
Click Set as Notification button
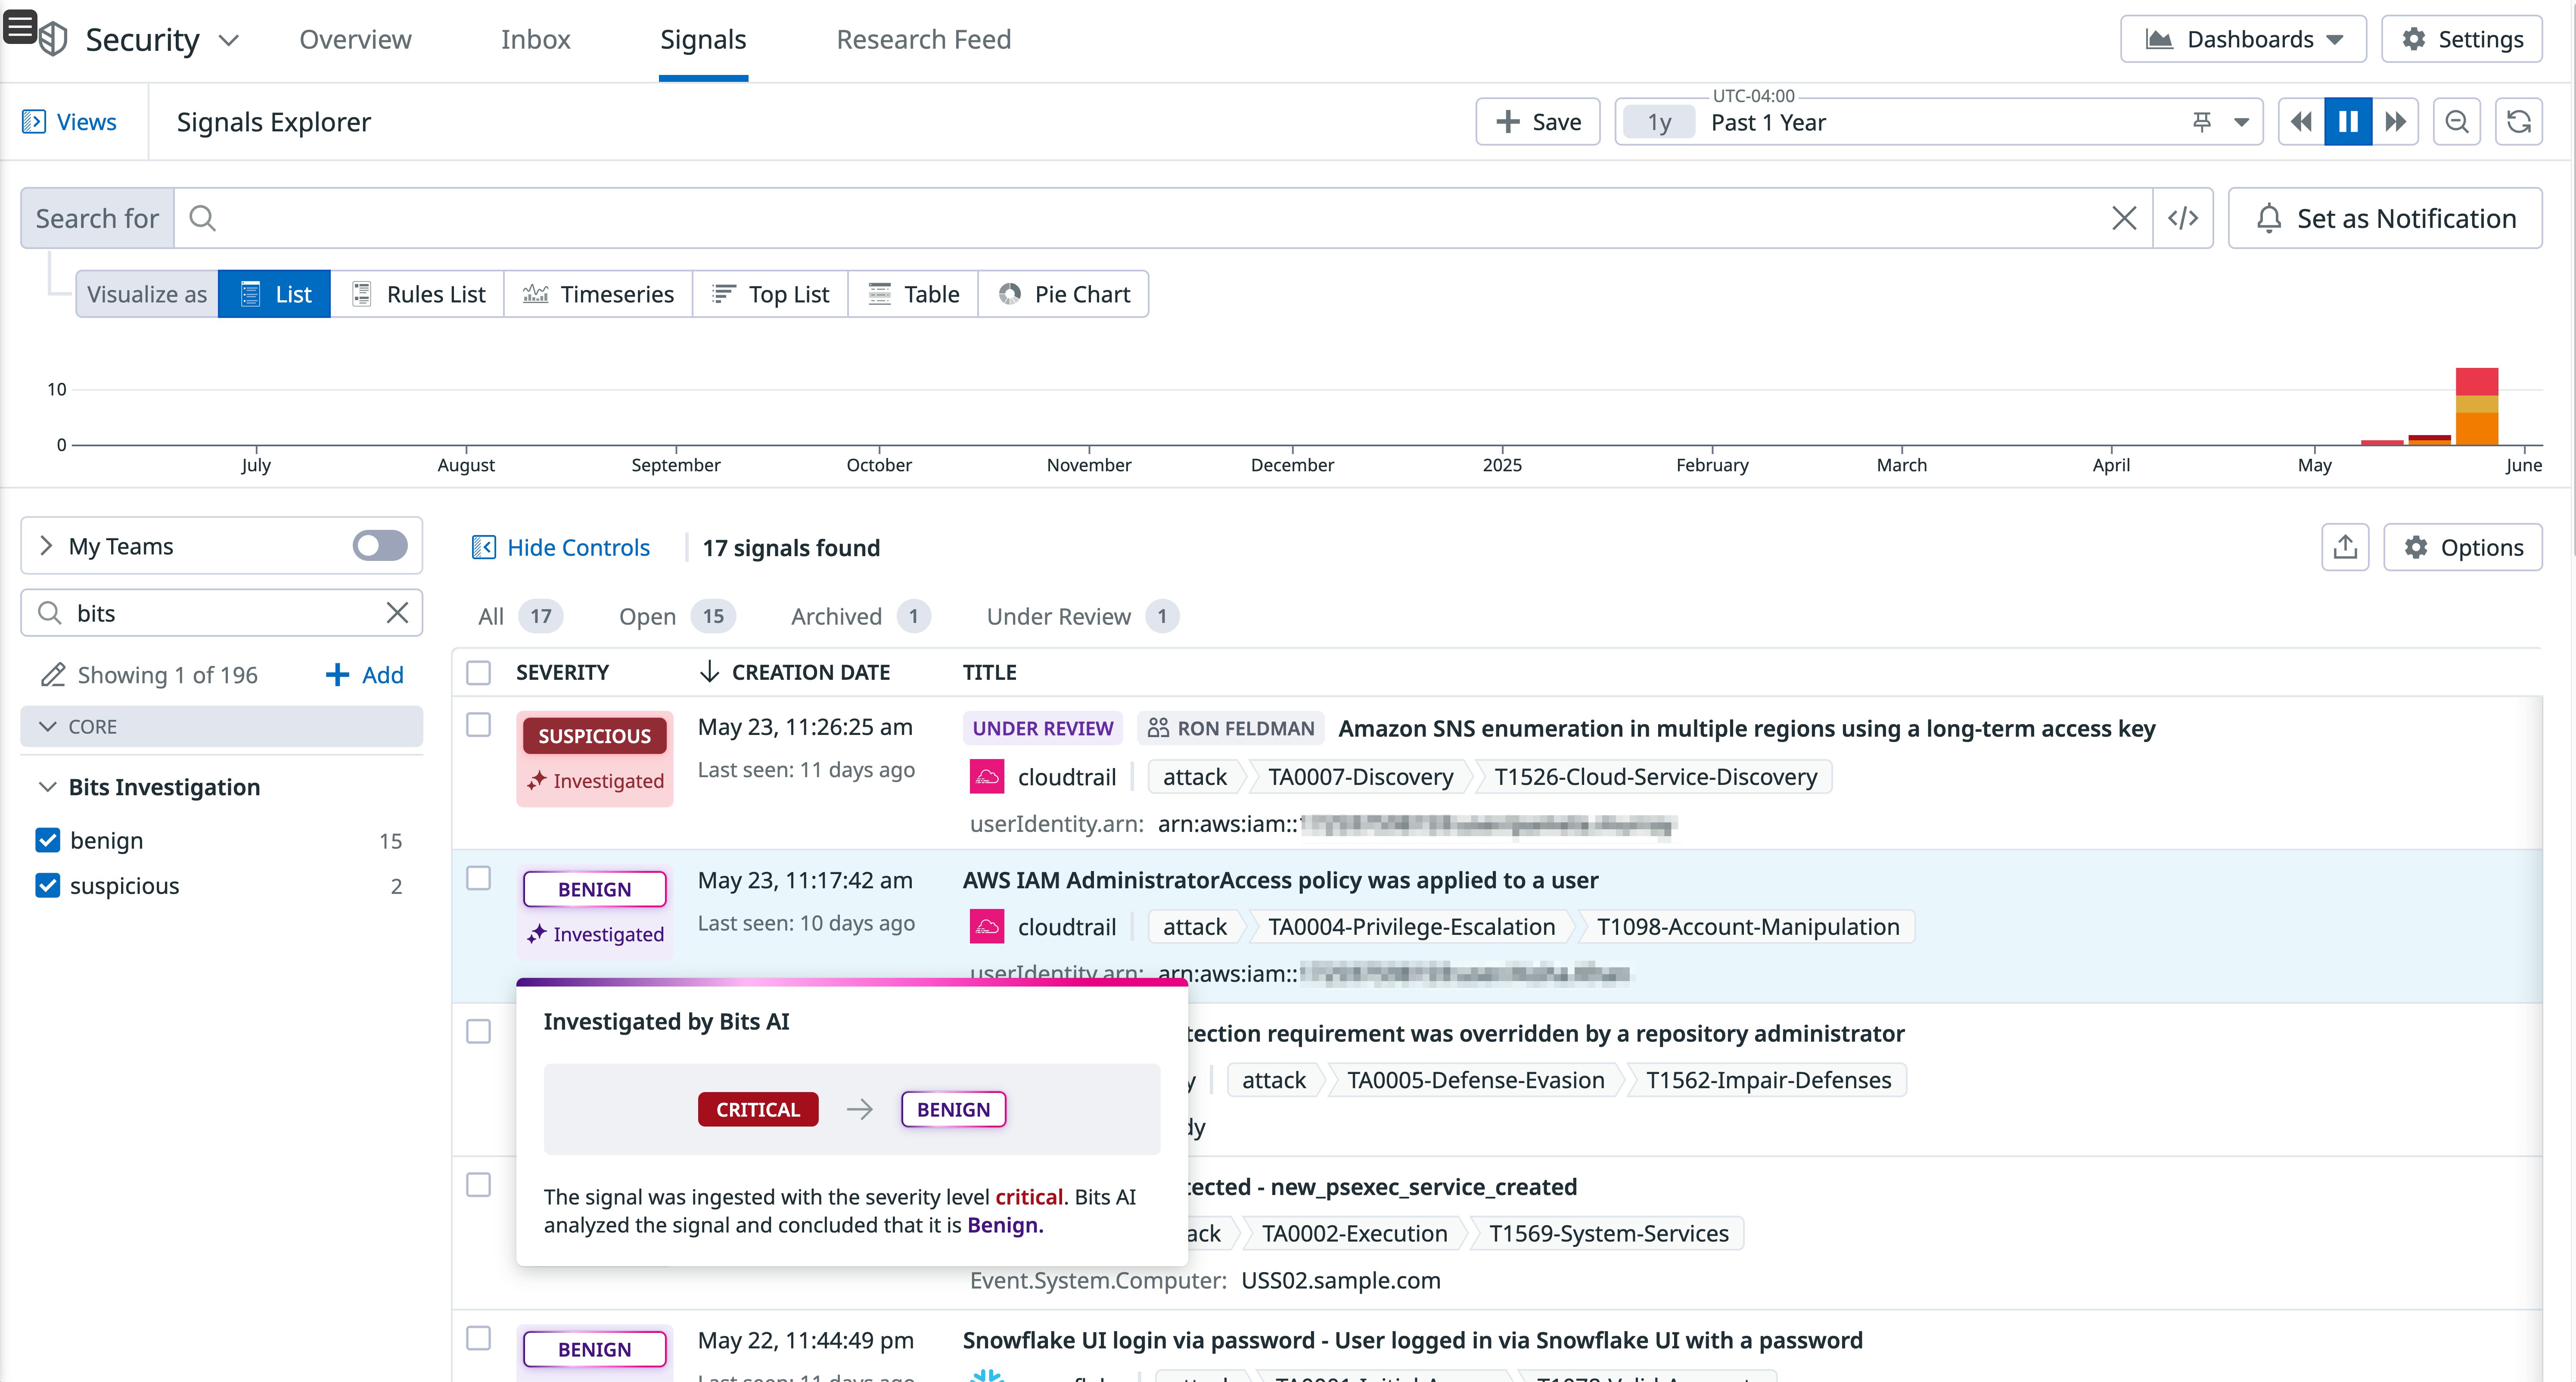click(x=2385, y=218)
